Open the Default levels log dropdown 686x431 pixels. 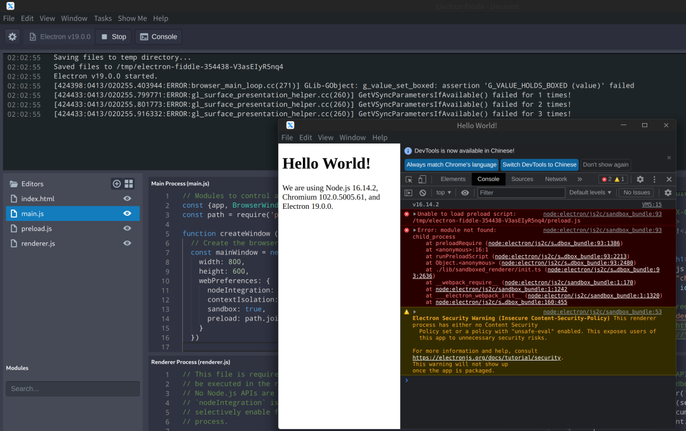pos(590,192)
